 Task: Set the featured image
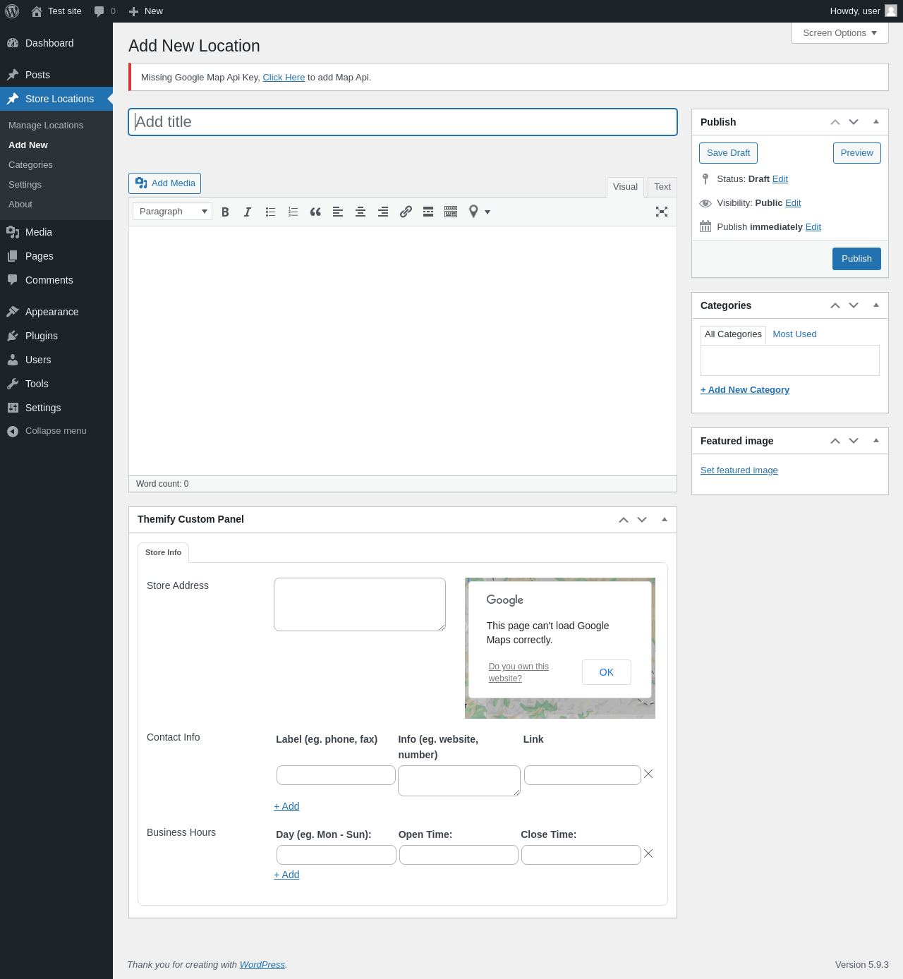pyautogui.click(x=739, y=470)
